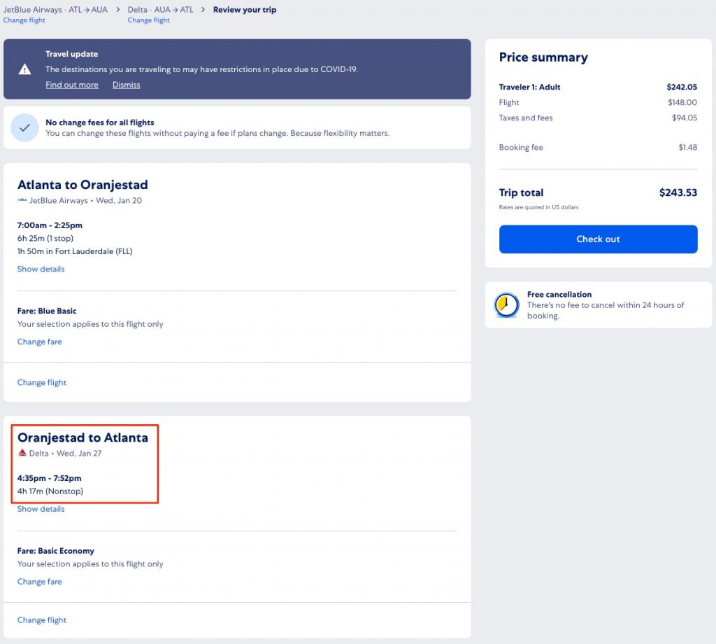Click the Oranjestad to Atlanta heading
716x644 pixels.
[x=83, y=437]
